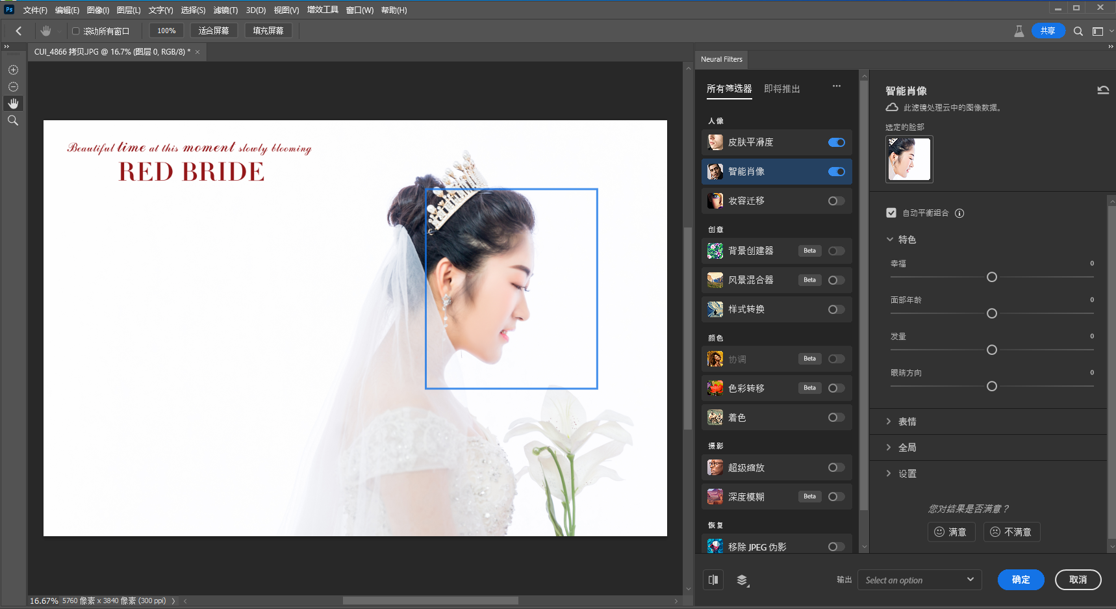Enable the 妆容迁移 filter toggle
The height and width of the screenshot is (609, 1116).
point(836,201)
